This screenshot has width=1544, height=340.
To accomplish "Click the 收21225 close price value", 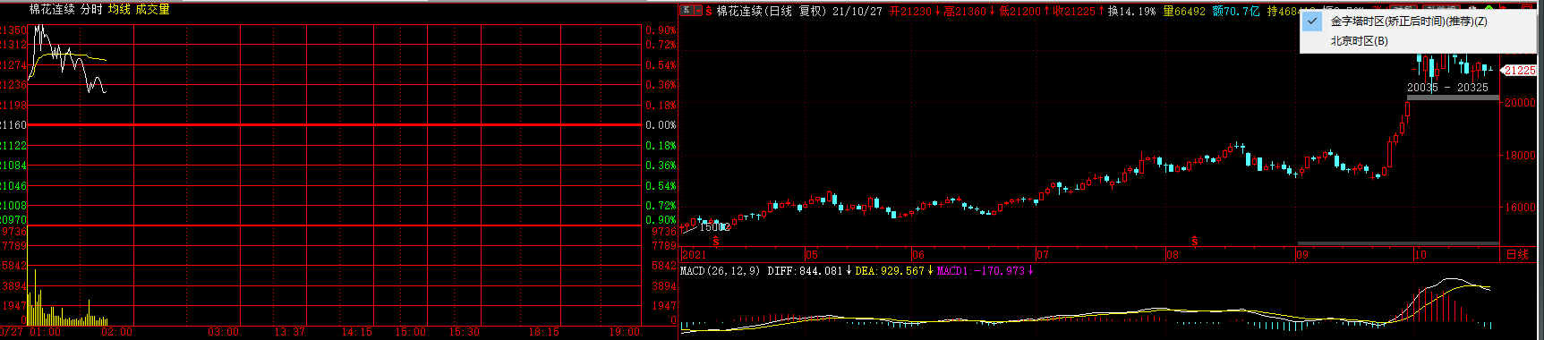I will 1074,11.
